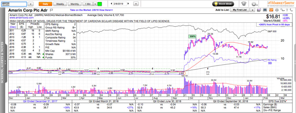The height and width of the screenshot is (113, 296).
Task: Flag Amarin Corp with the flag icon
Action: coord(51,10)
